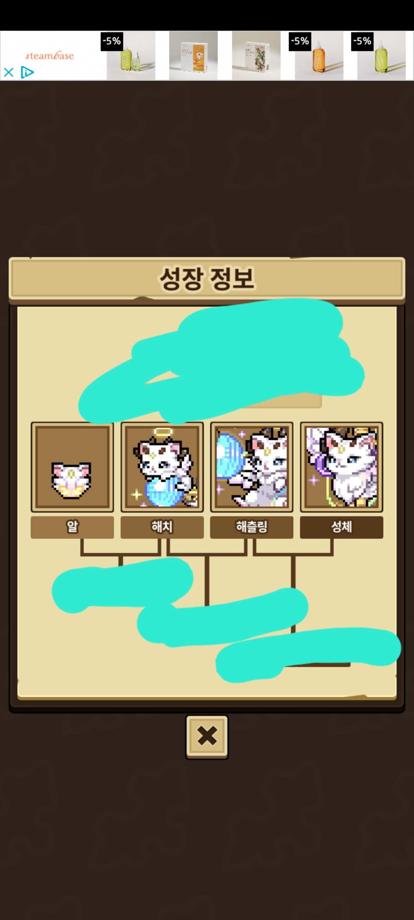Select the hatchling stage cat image

(252, 467)
